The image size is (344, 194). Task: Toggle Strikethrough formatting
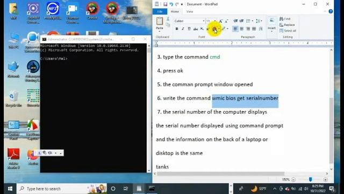pos(196,29)
